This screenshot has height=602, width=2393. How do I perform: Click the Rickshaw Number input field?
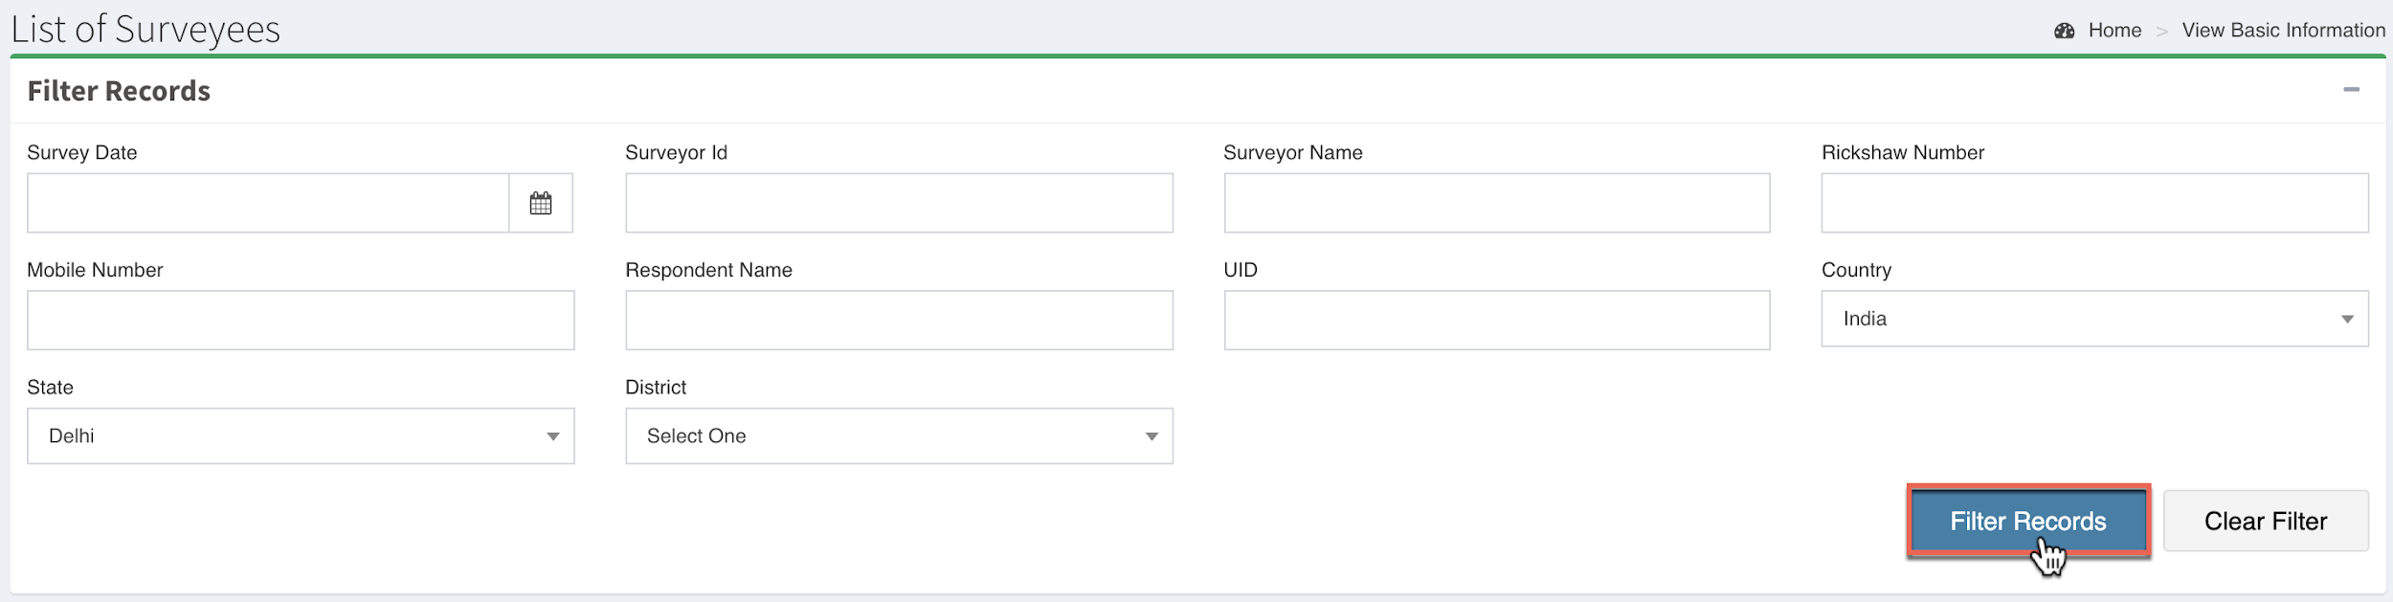pyautogui.click(x=2094, y=203)
